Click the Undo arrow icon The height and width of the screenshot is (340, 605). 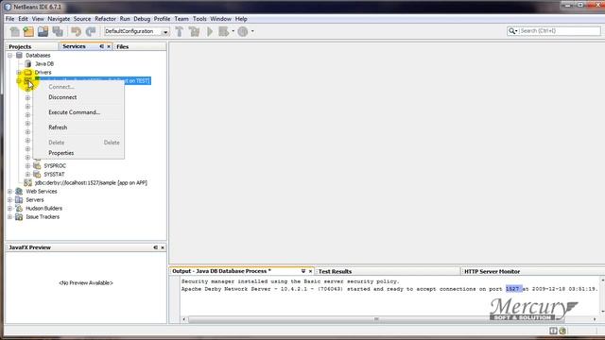pos(76,31)
